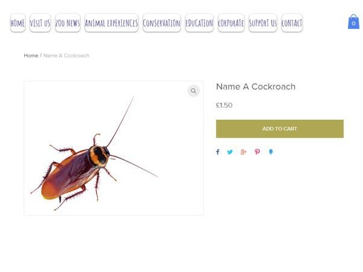Click the cockroach product image
The width and height of the screenshot is (363, 272).
point(114,148)
